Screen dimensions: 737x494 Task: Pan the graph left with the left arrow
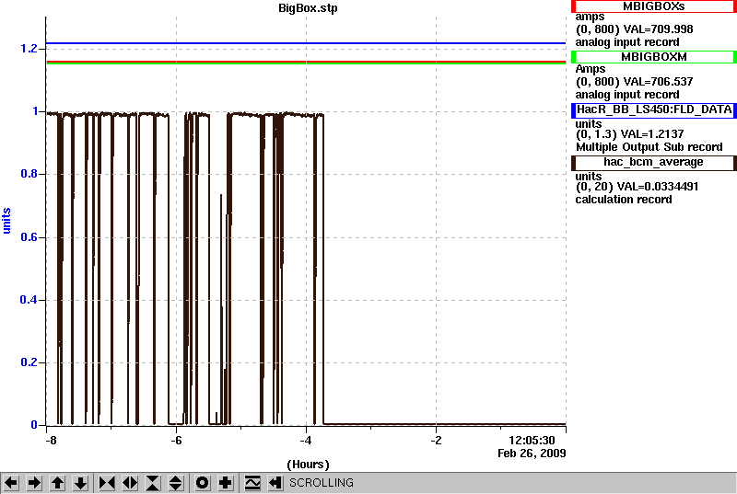[x=11, y=483]
